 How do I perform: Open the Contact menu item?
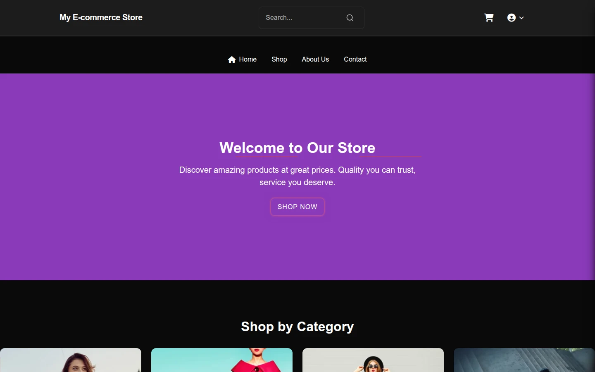pyautogui.click(x=355, y=60)
